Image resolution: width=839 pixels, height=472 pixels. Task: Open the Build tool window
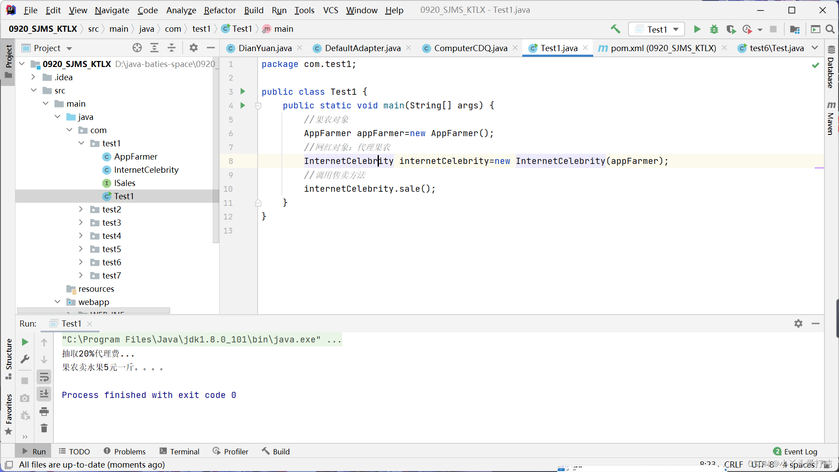point(276,451)
